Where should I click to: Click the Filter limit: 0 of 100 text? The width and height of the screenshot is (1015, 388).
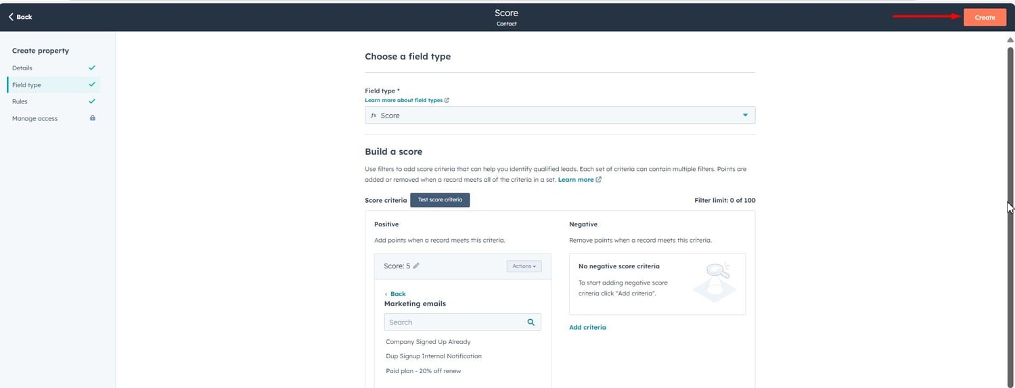(x=725, y=200)
